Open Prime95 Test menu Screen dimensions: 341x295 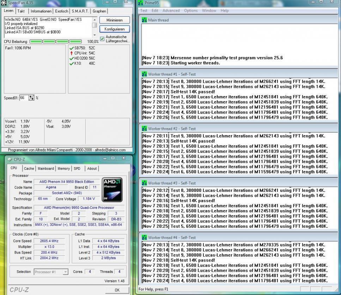[x=144, y=11]
